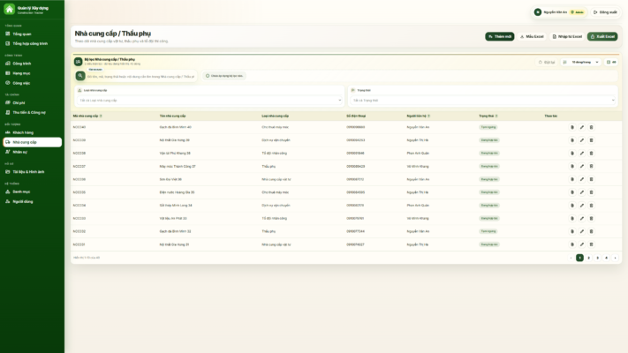Export the list with Xuất Excel
Viewport: 628px width, 353px height.
click(602, 36)
